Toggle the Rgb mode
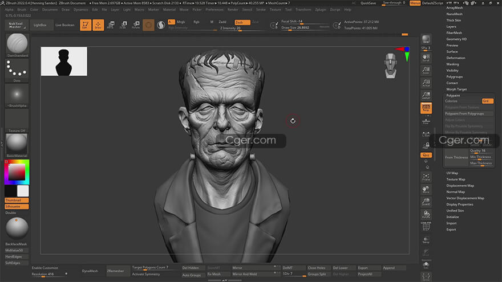 (196, 22)
